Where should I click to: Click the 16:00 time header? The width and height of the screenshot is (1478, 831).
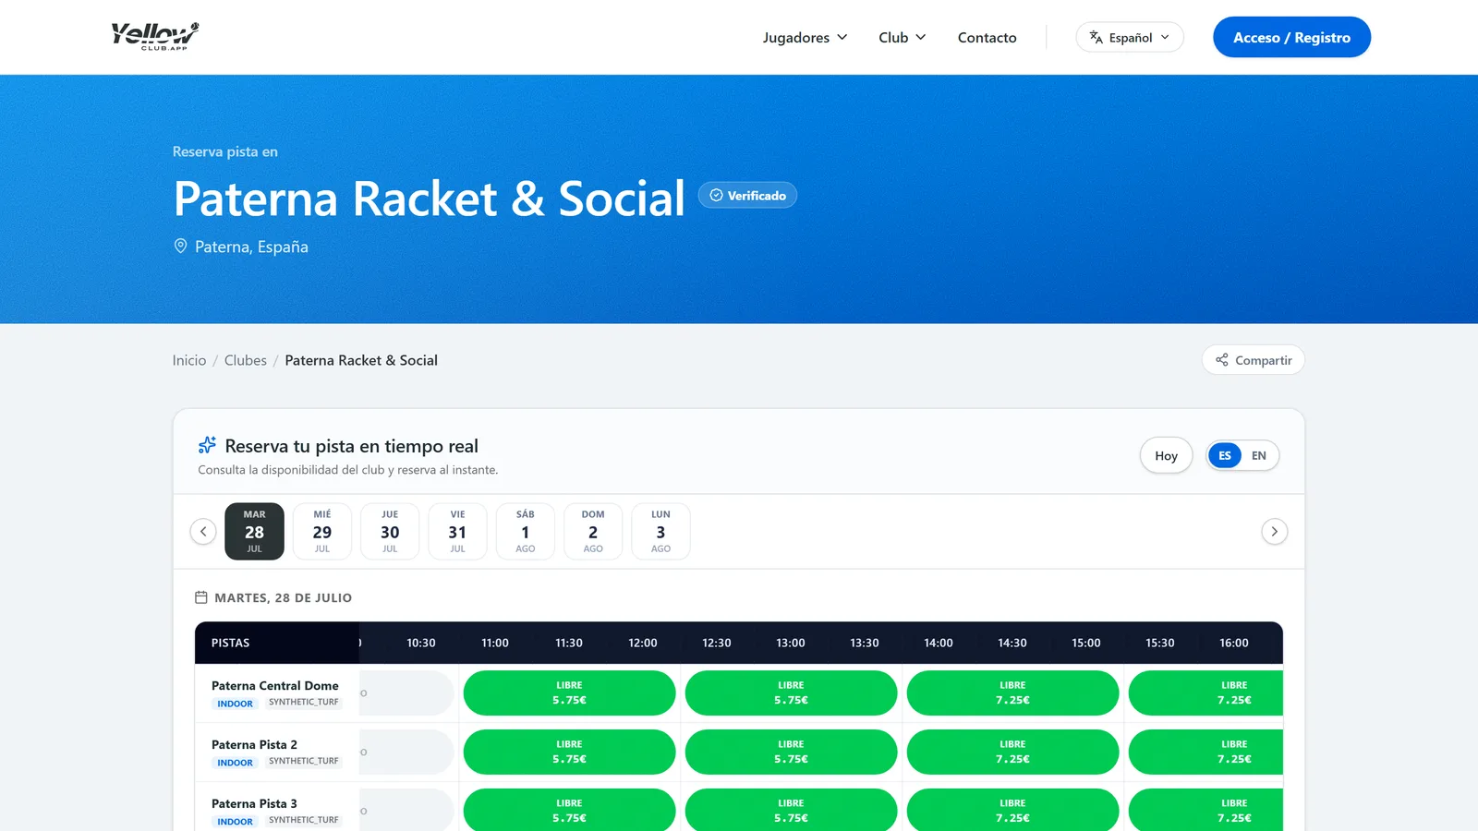tap(1234, 643)
